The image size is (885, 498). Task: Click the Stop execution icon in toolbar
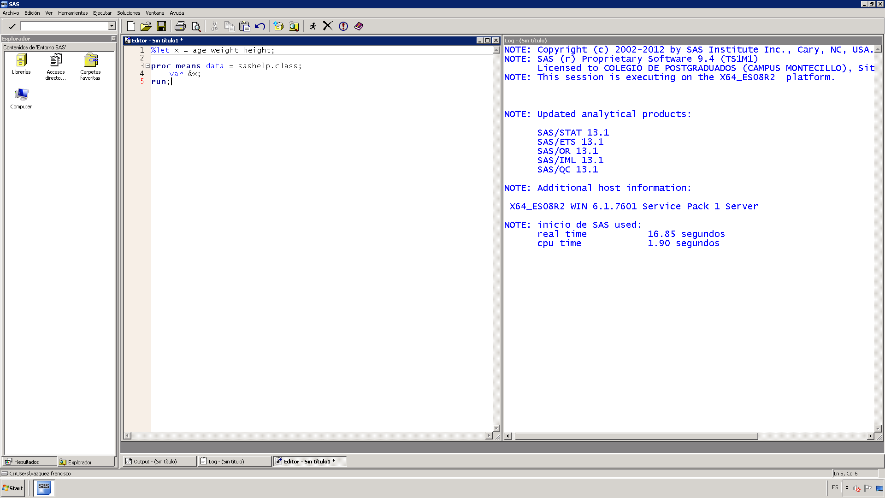(327, 26)
